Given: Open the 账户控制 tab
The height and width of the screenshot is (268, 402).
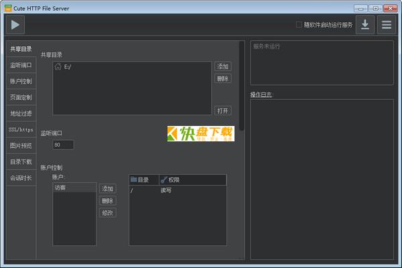Looking at the screenshot, I should (21, 81).
